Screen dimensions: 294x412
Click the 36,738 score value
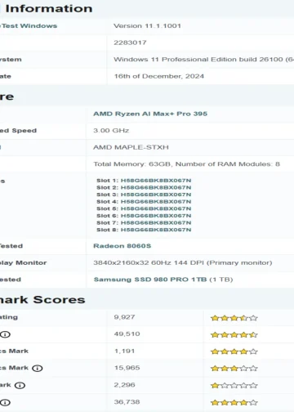click(127, 402)
